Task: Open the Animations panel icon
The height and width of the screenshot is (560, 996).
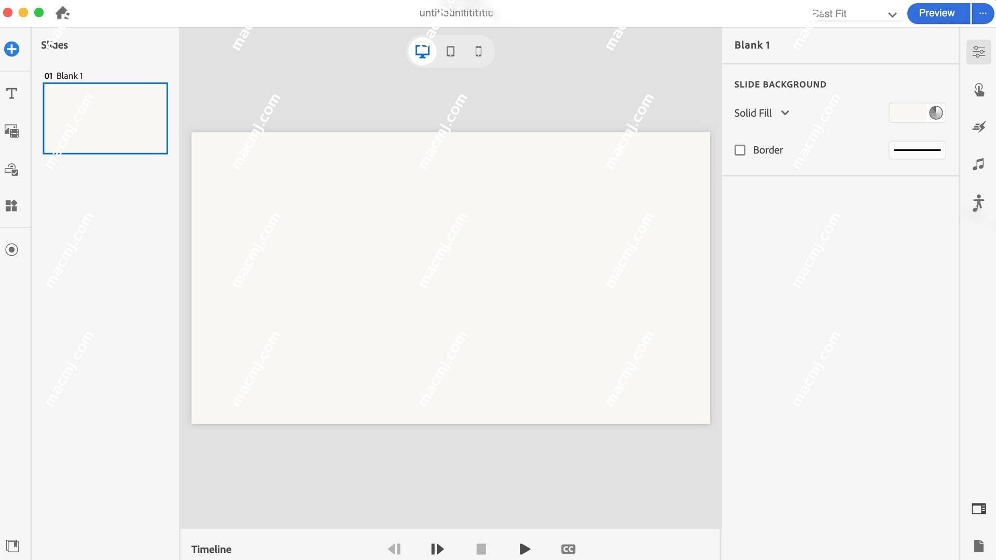Action: (978, 127)
